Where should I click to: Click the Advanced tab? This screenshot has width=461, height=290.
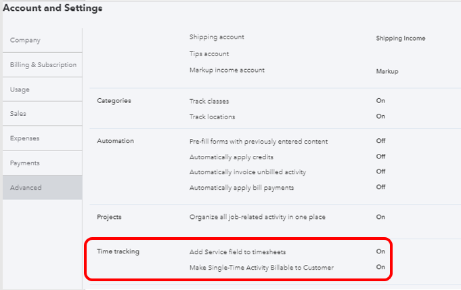pyautogui.click(x=26, y=188)
